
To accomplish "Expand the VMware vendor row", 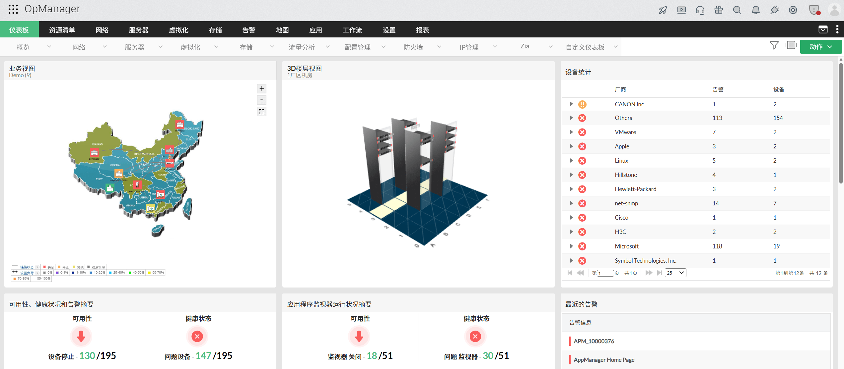I will point(571,132).
